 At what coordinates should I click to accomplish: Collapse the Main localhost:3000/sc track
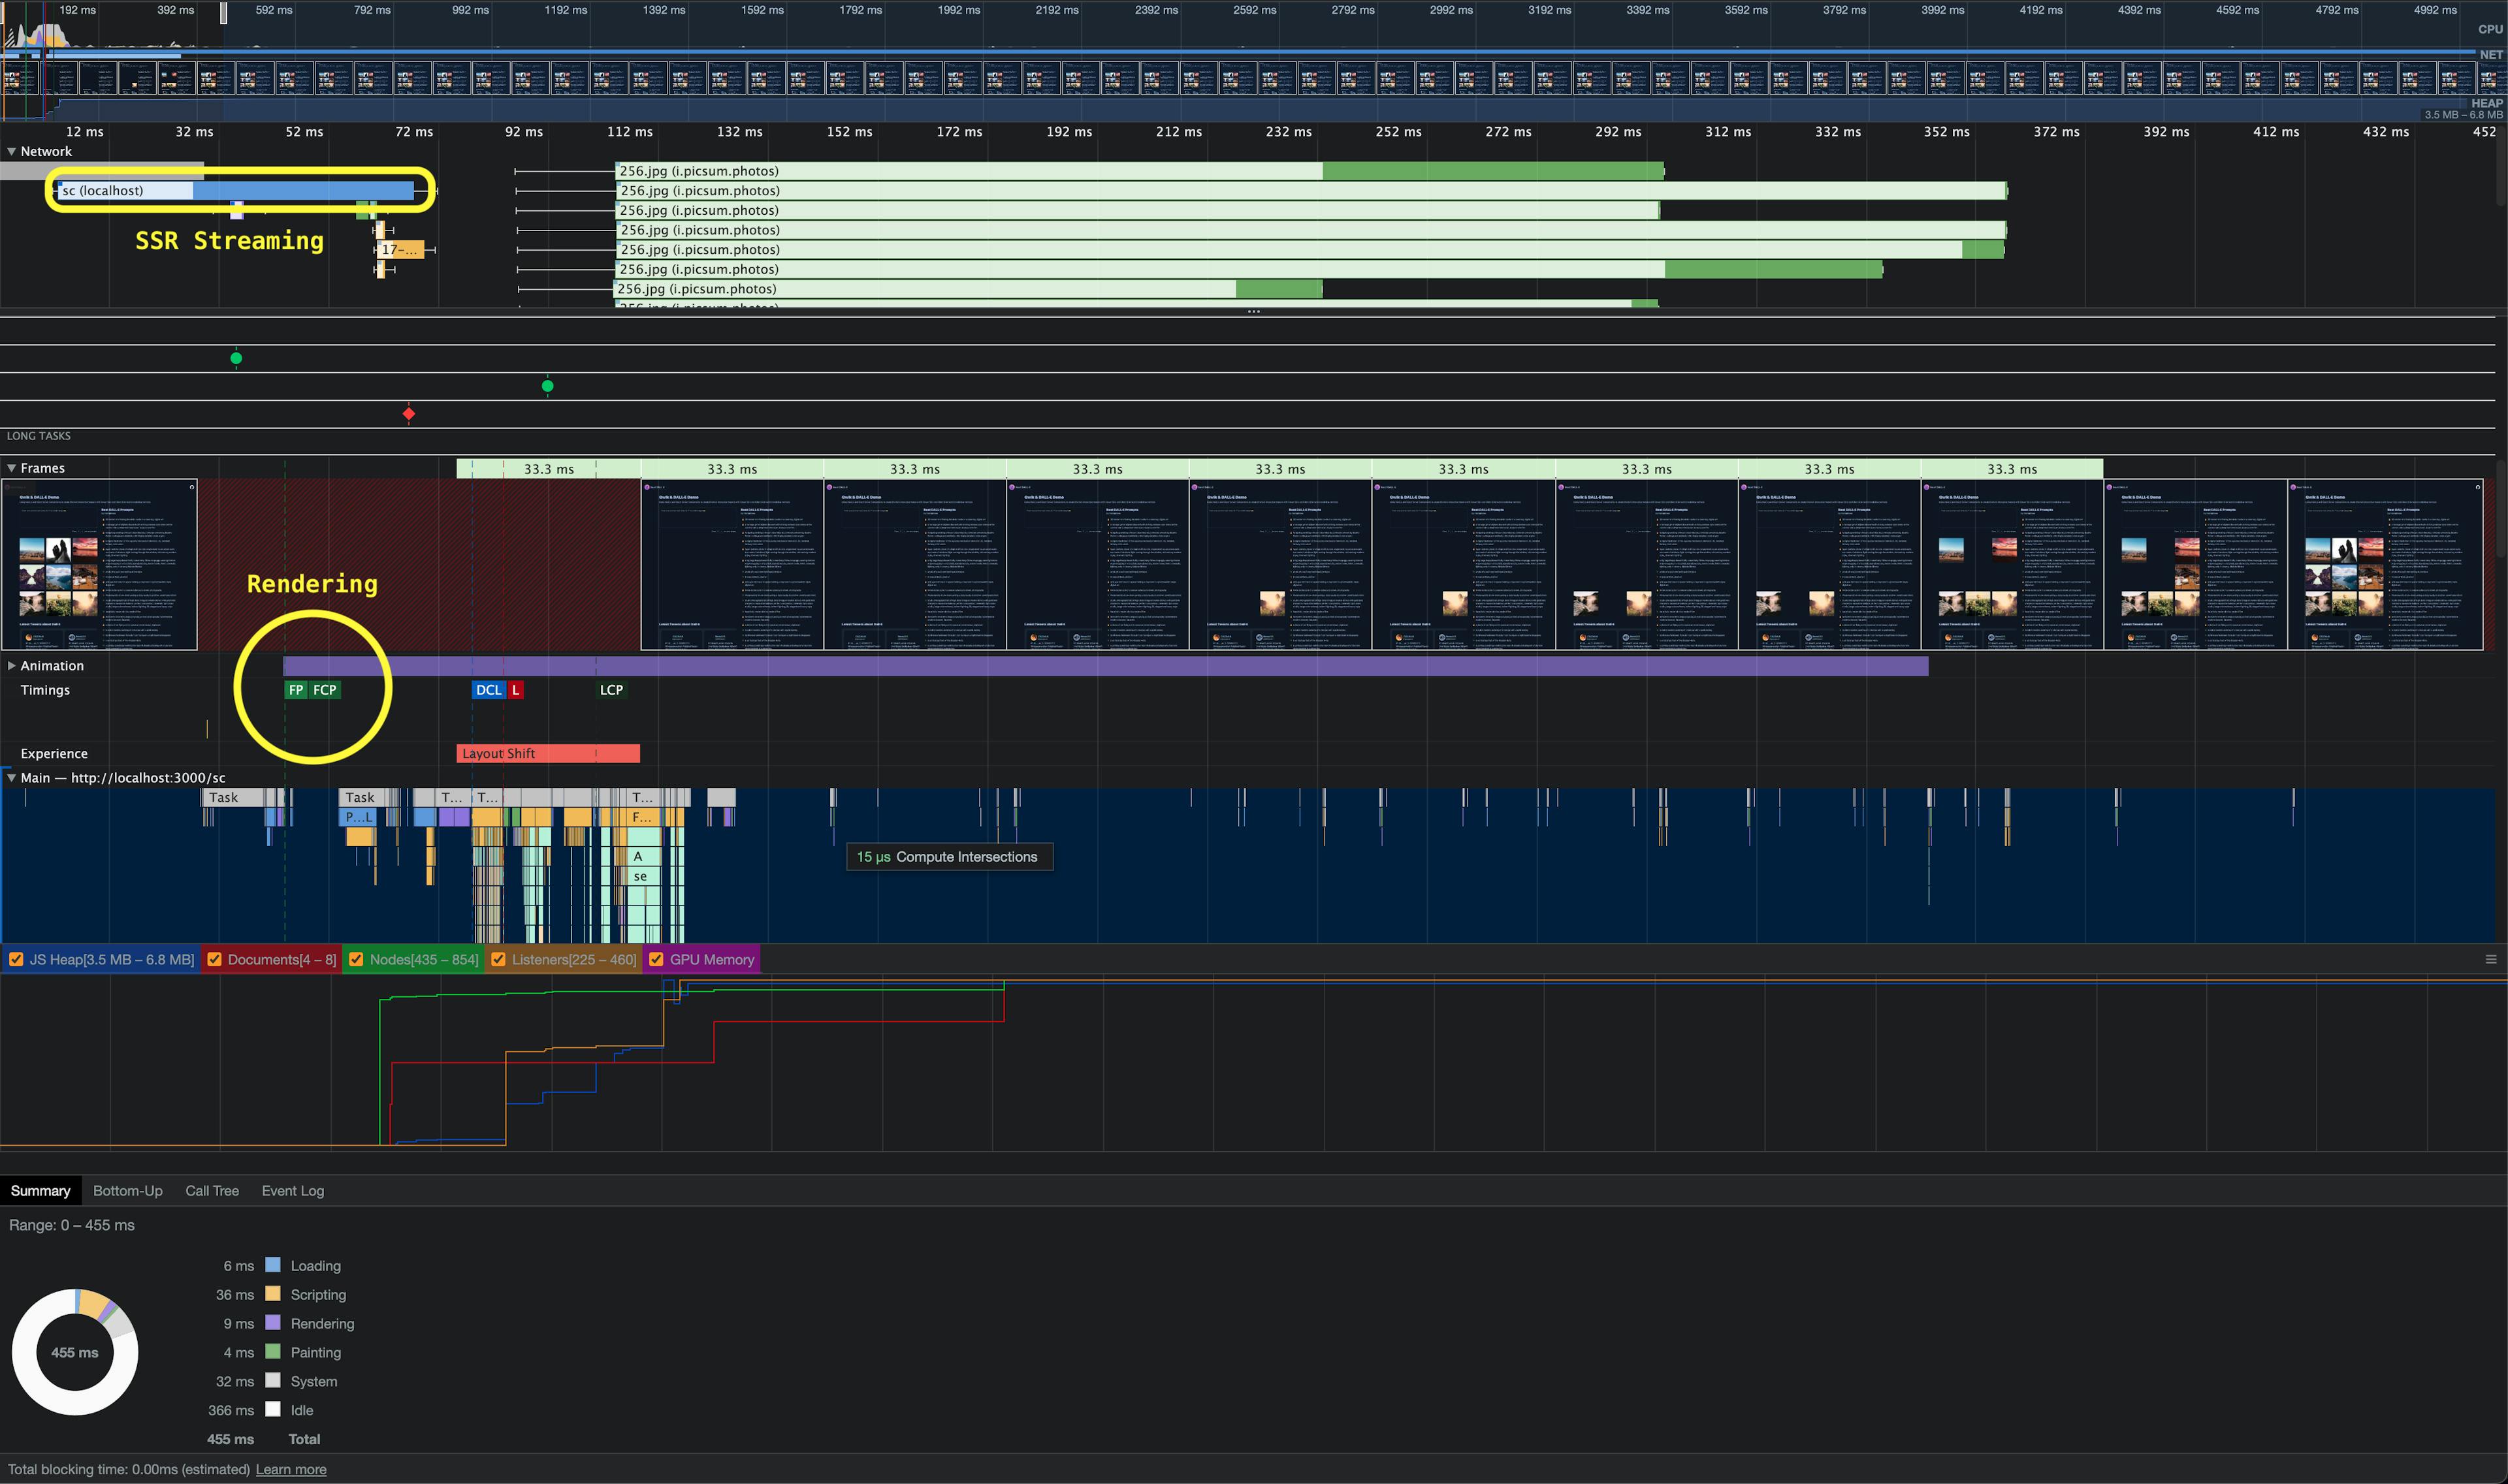pos(11,777)
